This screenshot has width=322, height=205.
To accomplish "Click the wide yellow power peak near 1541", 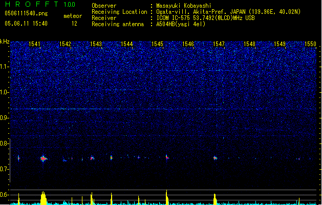I will 44,198.
